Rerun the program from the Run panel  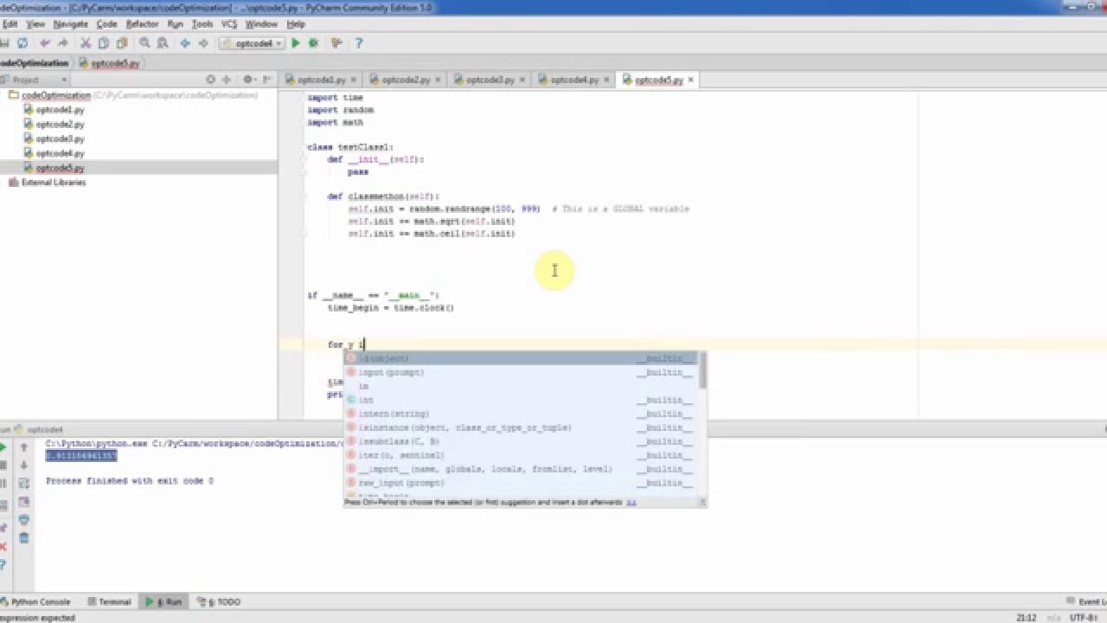click(3, 447)
